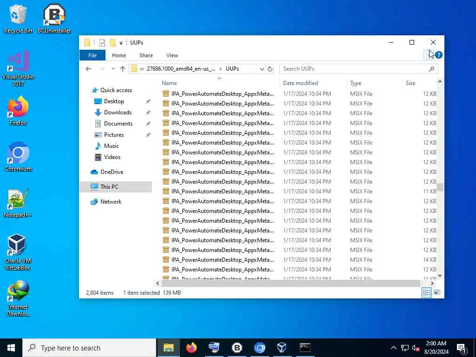The image size is (476, 357).
Task: Select Pictures in the navigation pane
Action: 113,135
